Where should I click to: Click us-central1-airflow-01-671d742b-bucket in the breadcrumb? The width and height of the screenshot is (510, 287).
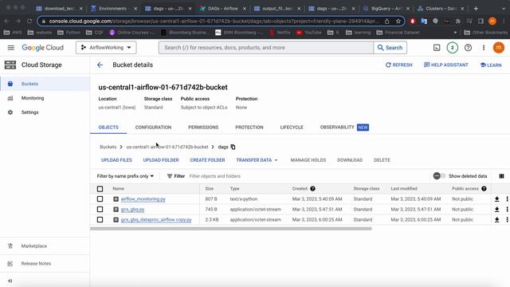click(167, 147)
